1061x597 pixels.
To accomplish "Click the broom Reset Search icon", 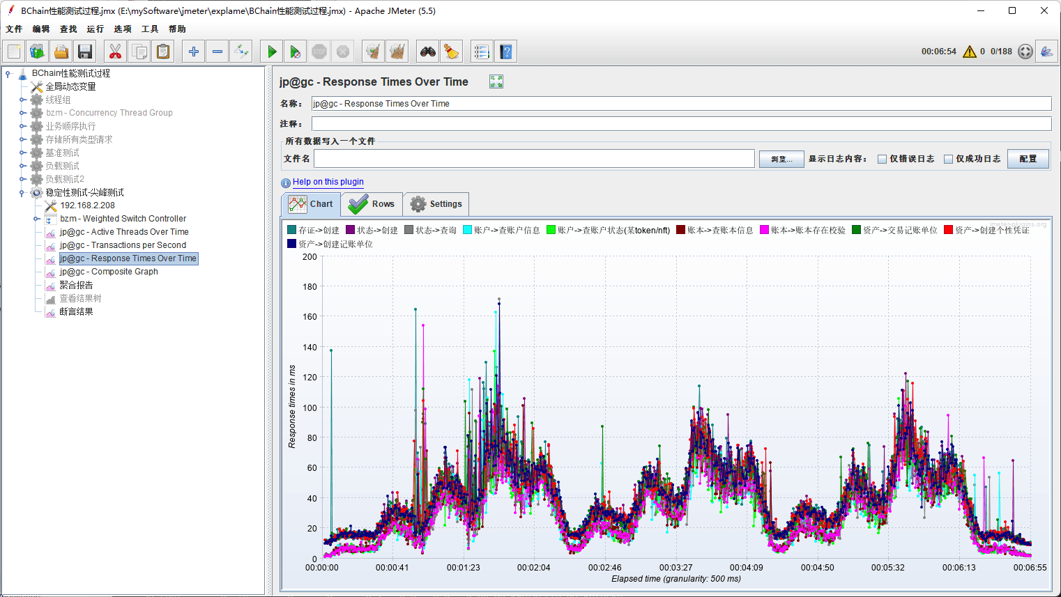I will click(452, 52).
